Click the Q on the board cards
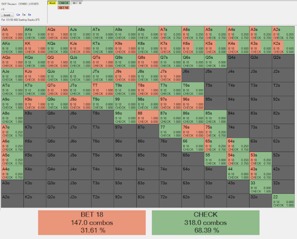The width and height of the screenshot is (297, 239). click(x=18, y=15)
